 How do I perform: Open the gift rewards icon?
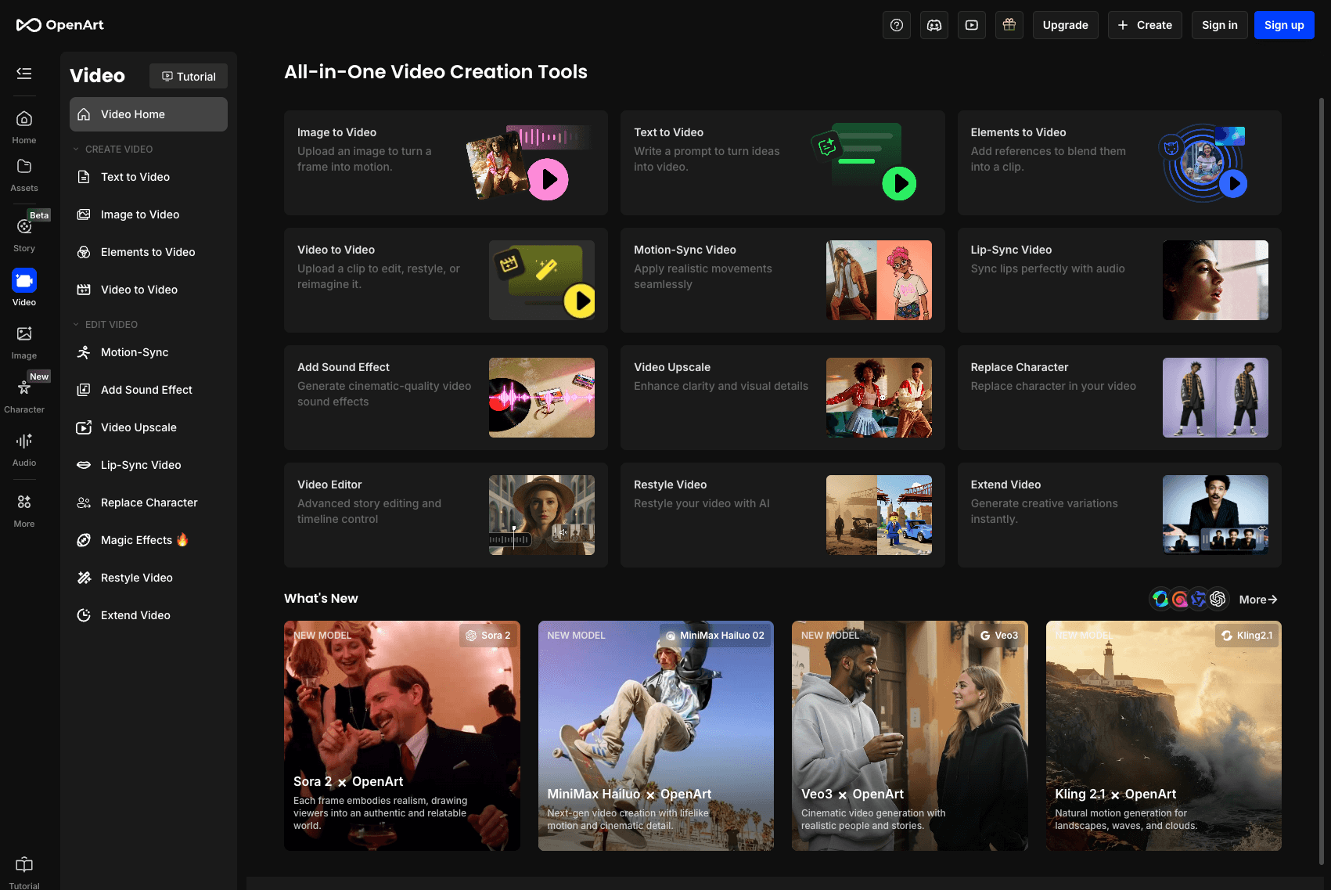pos(1009,25)
